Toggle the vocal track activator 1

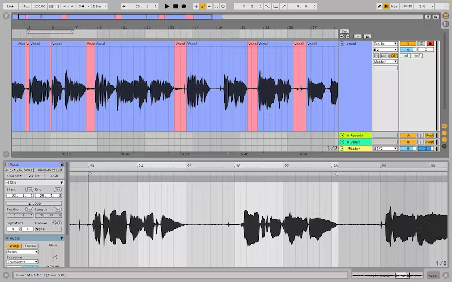408,44
